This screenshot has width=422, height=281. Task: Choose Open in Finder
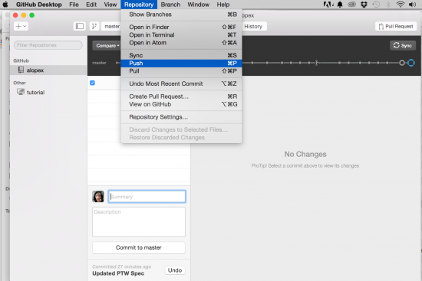coord(181,27)
